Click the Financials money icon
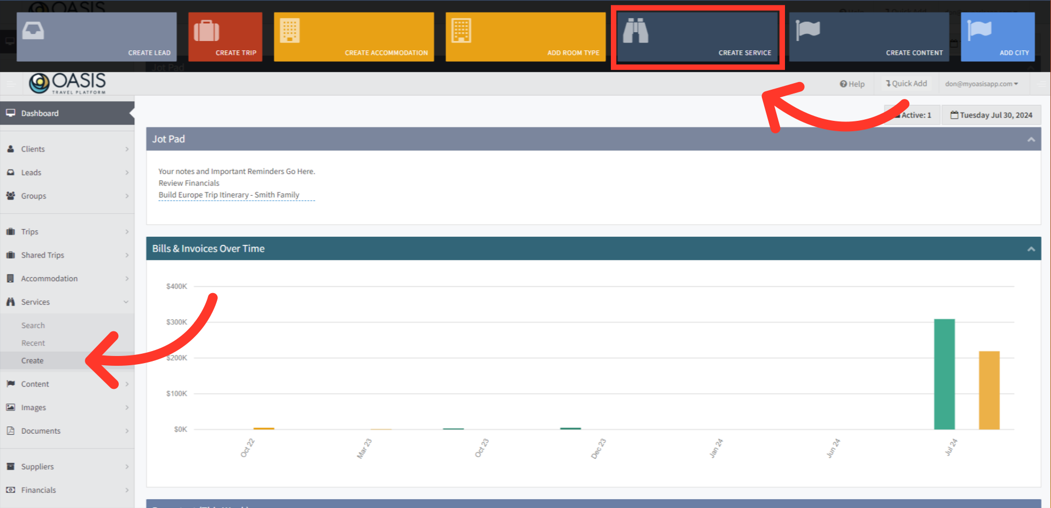This screenshot has height=508, width=1051. (10, 490)
